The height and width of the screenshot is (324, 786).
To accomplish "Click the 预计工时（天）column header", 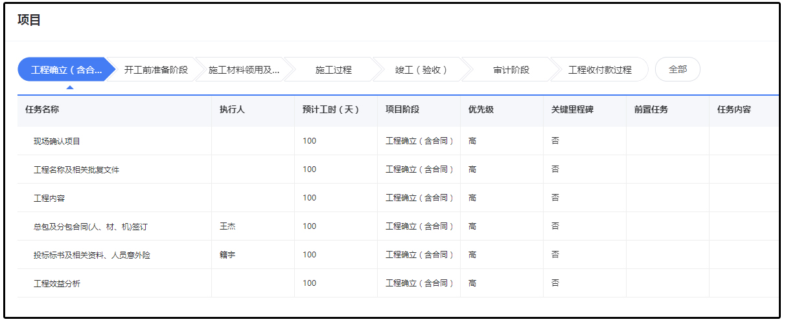I will click(330, 109).
